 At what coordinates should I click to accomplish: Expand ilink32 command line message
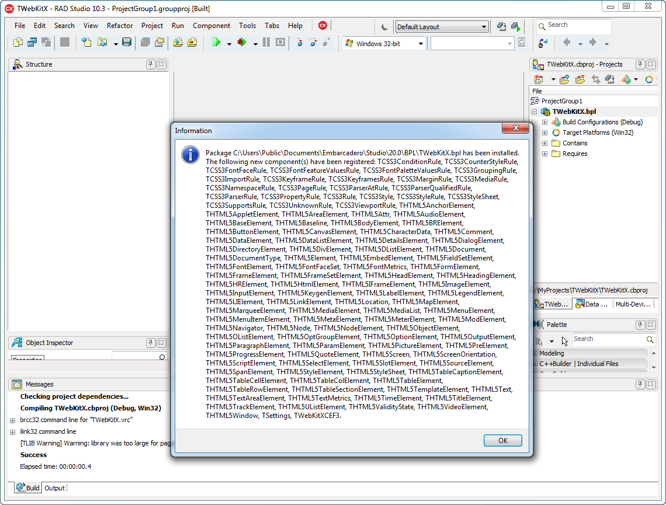tap(12, 432)
